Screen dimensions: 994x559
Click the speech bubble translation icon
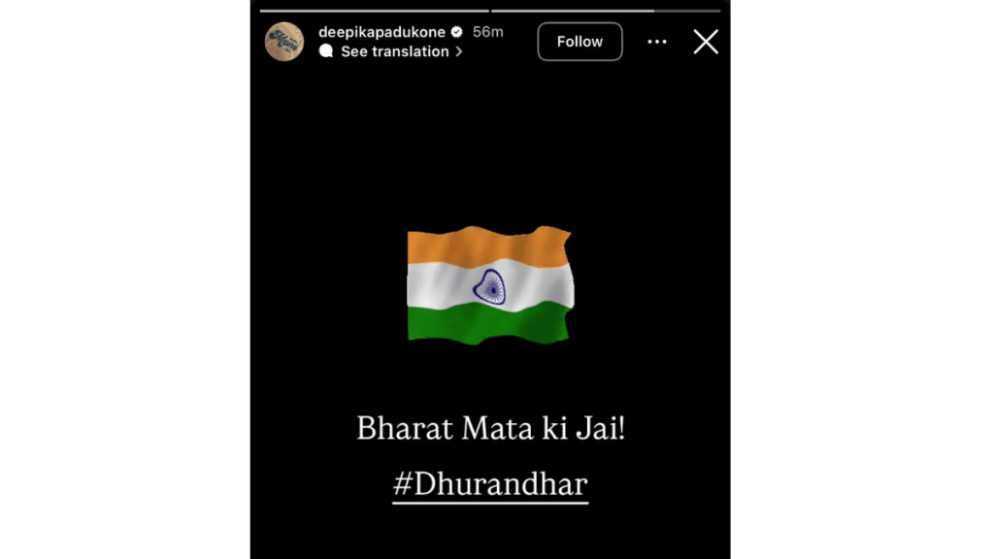click(326, 51)
